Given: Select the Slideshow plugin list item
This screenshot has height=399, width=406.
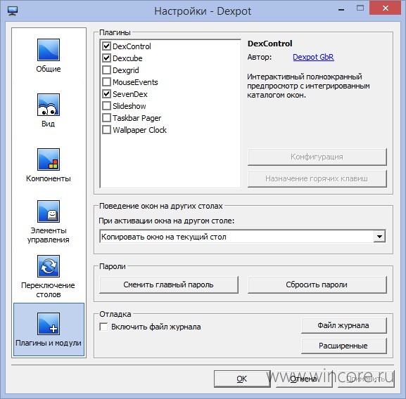Looking at the screenshot, I should tap(129, 106).
